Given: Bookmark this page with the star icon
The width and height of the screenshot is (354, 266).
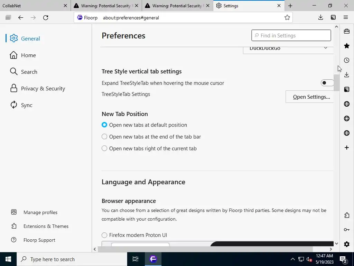Looking at the screenshot, I should 287,17.
